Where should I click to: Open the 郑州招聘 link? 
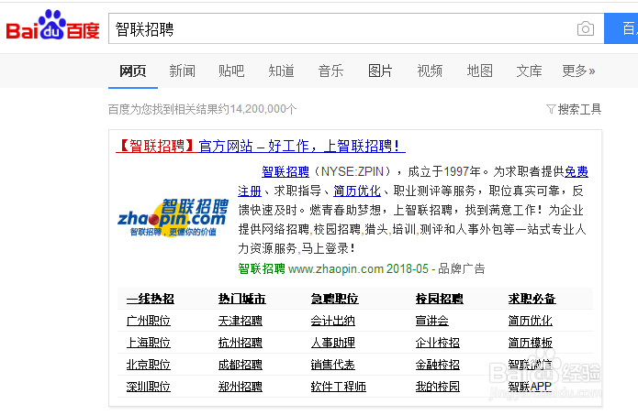pos(241,387)
